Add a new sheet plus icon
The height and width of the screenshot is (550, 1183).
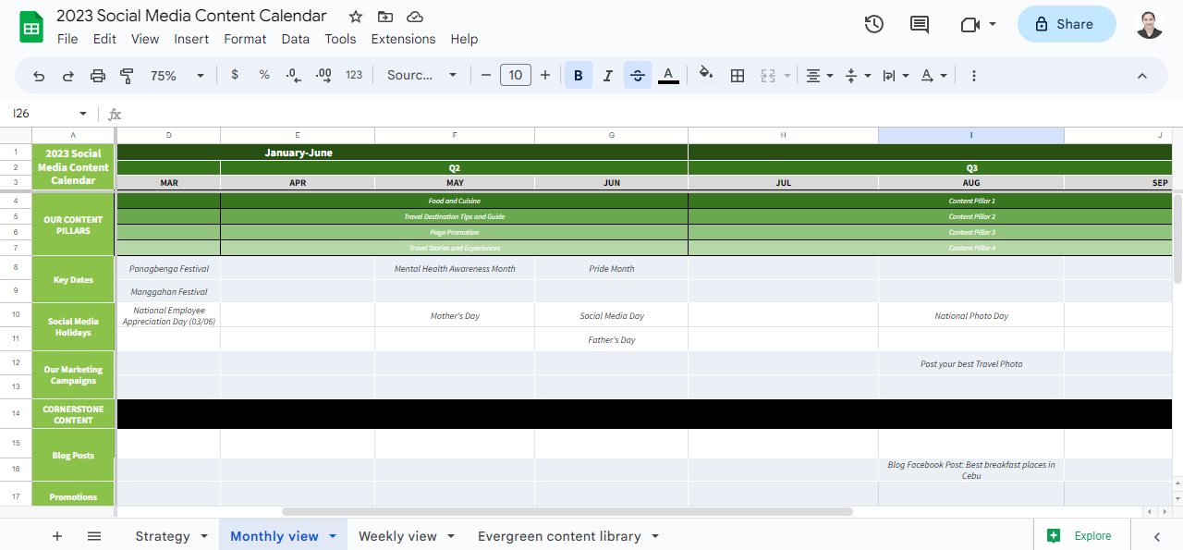click(x=57, y=536)
